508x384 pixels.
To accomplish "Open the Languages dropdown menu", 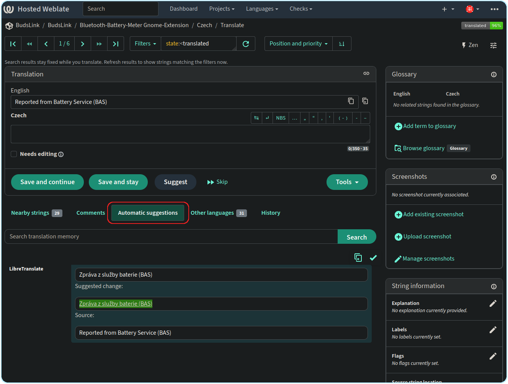I will (x=262, y=9).
